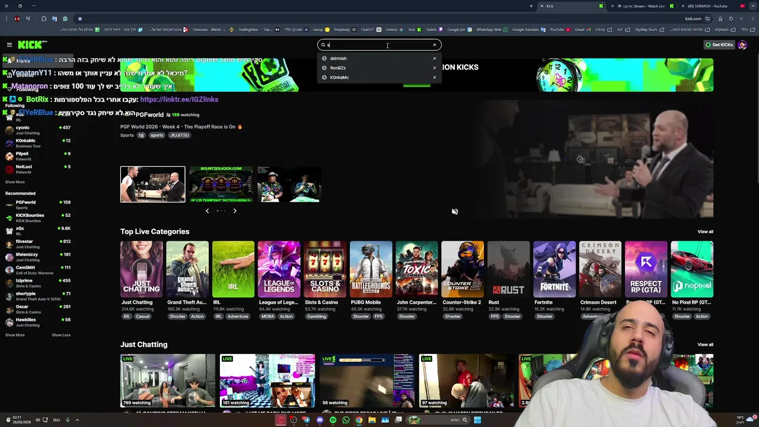Click the MOBA tag under League of Legends

tap(267, 317)
